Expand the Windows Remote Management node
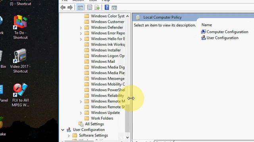The height and width of the screenshot is (142, 254). 81,101
